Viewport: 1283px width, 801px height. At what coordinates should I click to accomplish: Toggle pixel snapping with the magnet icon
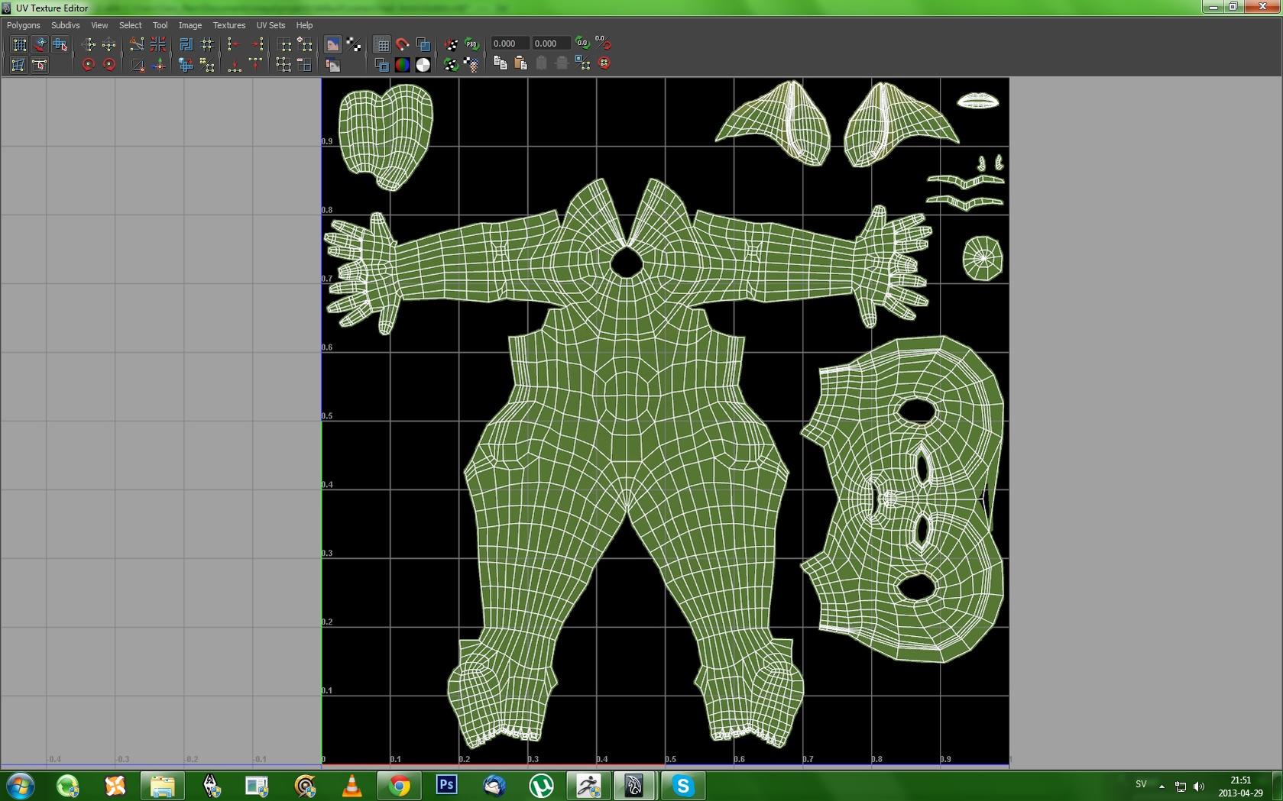pyautogui.click(x=403, y=44)
